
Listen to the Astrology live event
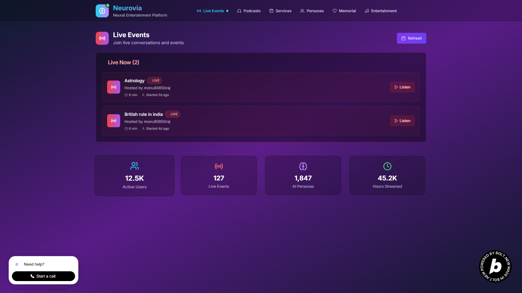tap(402, 87)
